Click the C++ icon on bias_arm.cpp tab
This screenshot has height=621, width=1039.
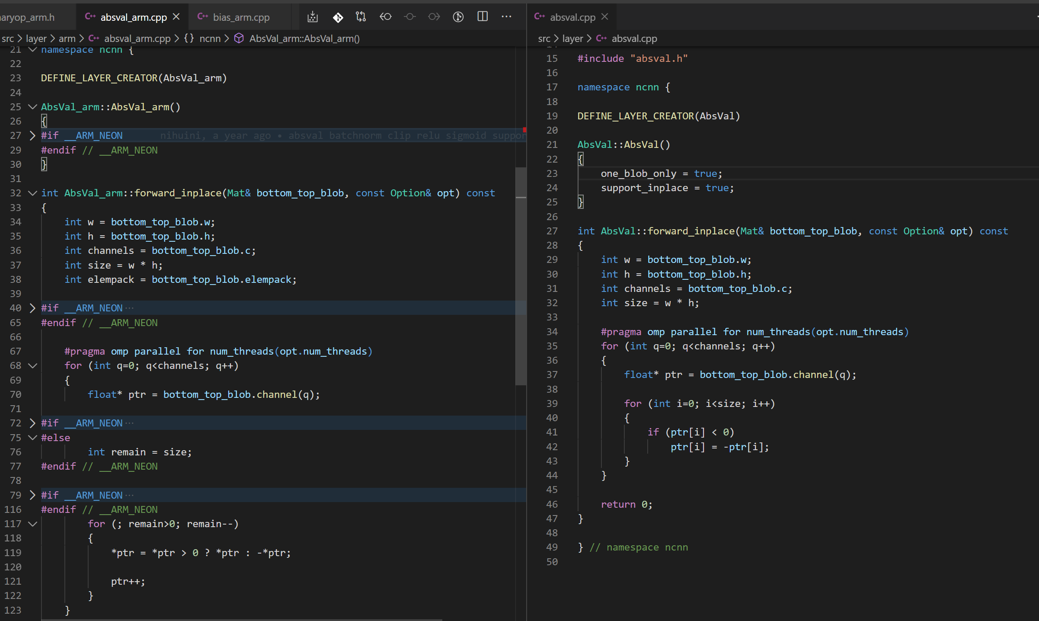click(203, 17)
